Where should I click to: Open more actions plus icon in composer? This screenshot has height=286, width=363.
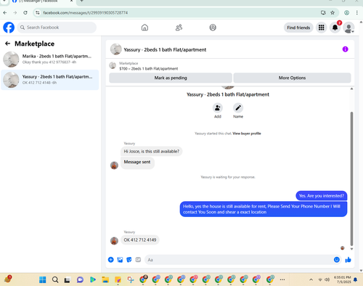(111, 260)
